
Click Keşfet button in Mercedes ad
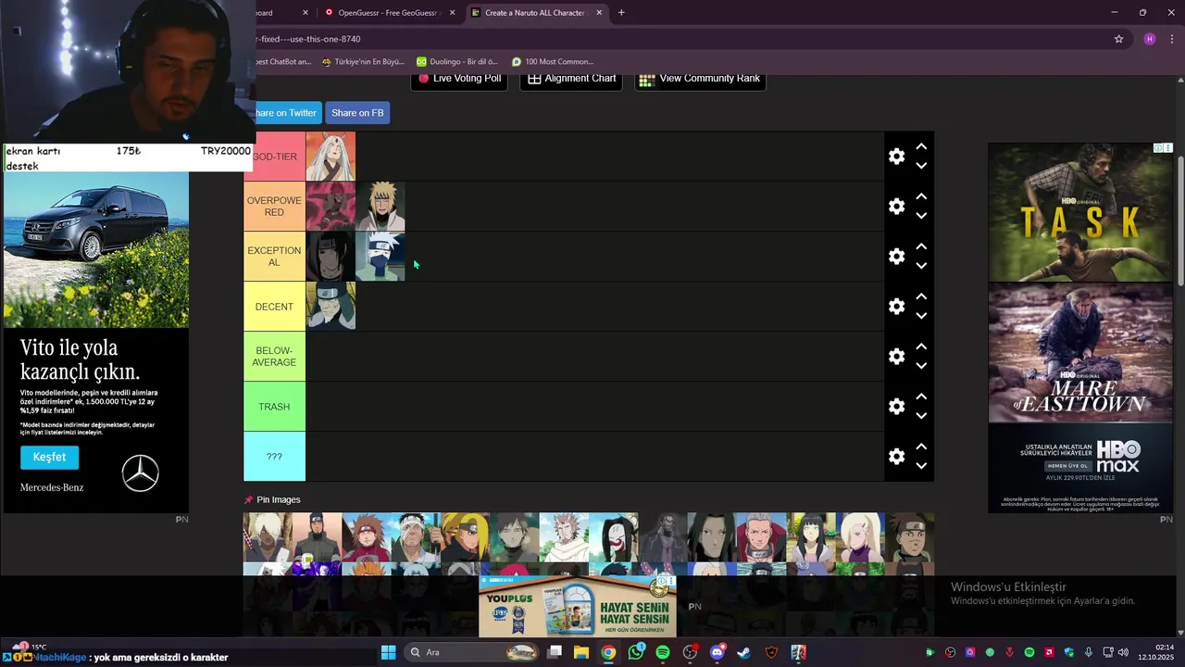49,457
